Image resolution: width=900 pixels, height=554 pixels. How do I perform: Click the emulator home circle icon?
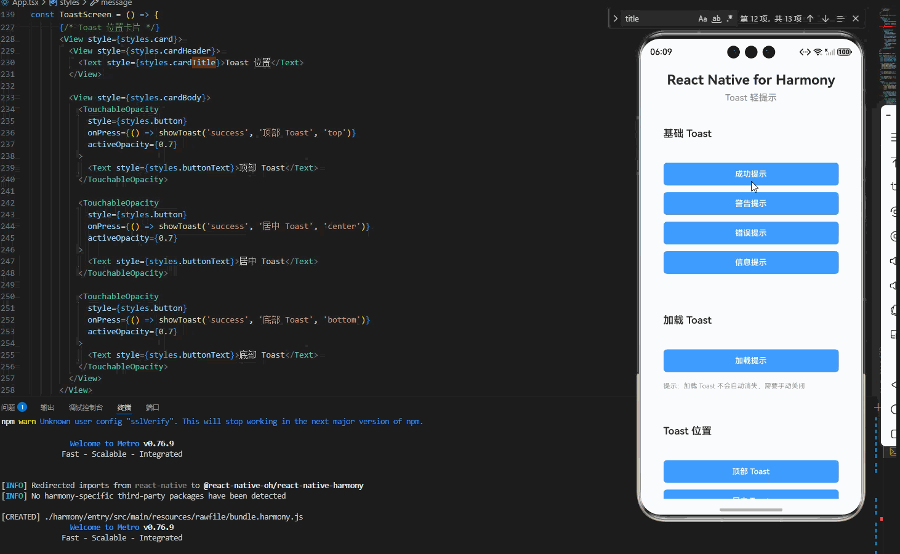point(894,409)
